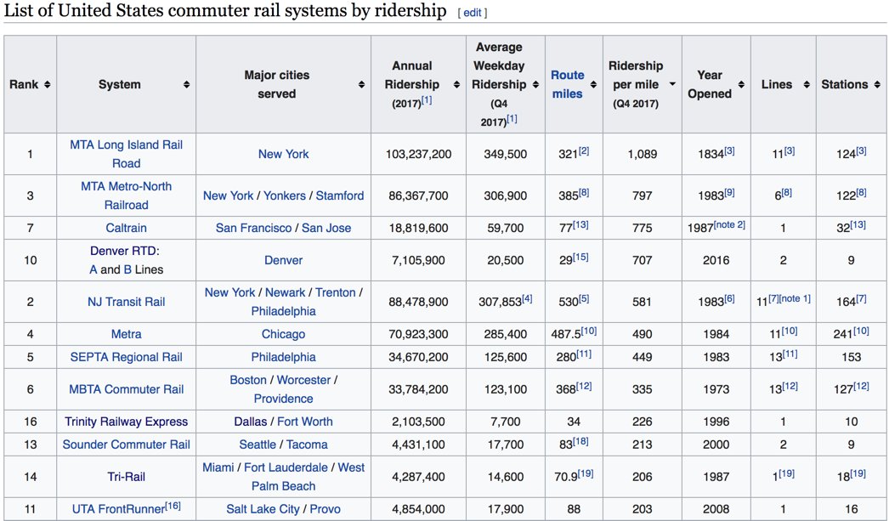Screen dimensions: 889x521
Task: Open the Denver city link
Action: click(284, 260)
